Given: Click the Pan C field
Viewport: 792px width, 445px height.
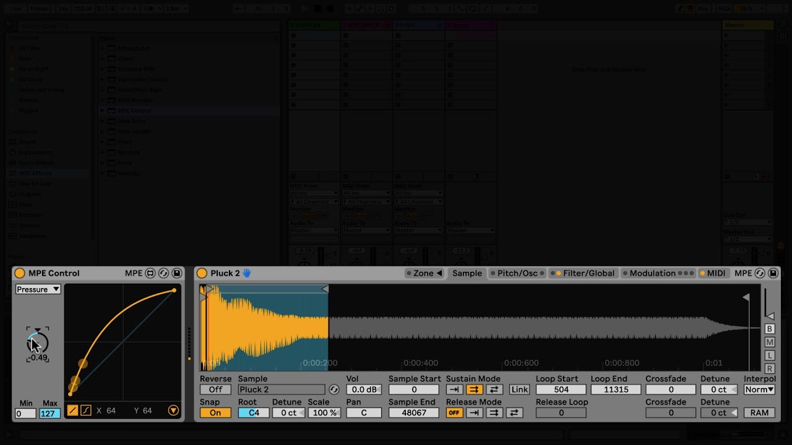Looking at the screenshot, I should [364, 413].
